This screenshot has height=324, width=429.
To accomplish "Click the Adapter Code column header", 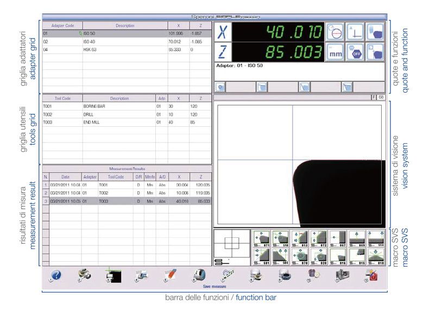I will 62,25.
